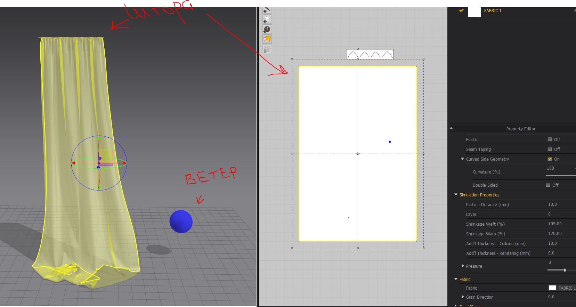Click the white FABRIC 1 thumbnail in fabric list
This screenshot has width=576, height=307.
pyautogui.click(x=474, y=12)
